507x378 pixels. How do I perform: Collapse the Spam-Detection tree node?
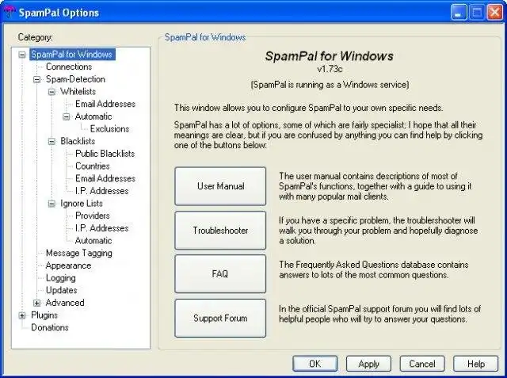(x=37, y=79)
